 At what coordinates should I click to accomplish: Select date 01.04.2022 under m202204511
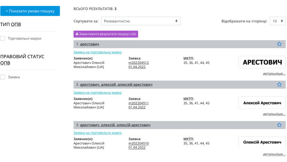pyautogui.click(x=137, y=108)
